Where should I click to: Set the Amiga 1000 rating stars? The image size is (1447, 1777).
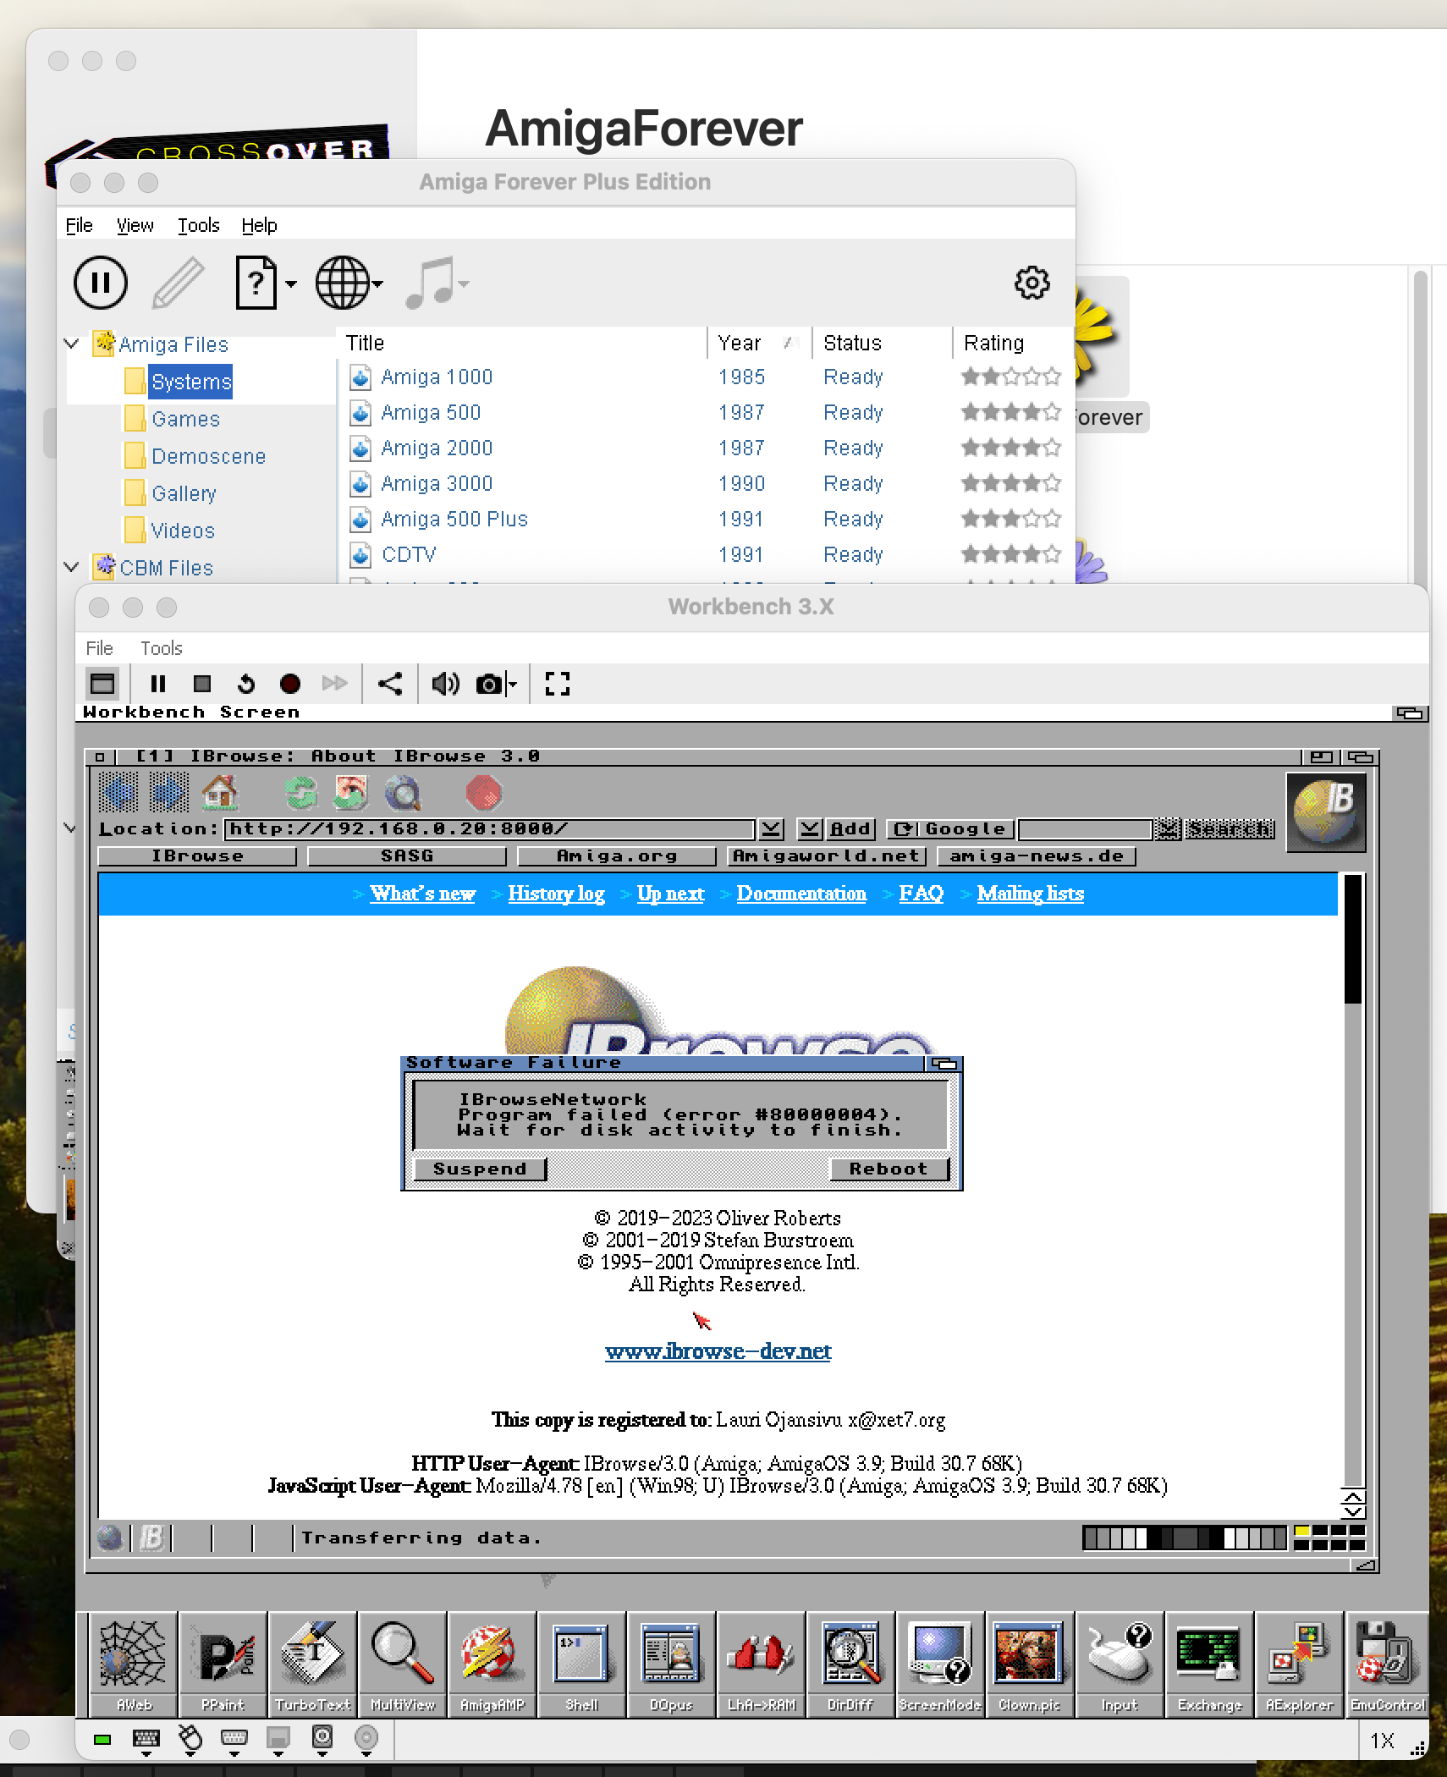(x=1011, y=377)
